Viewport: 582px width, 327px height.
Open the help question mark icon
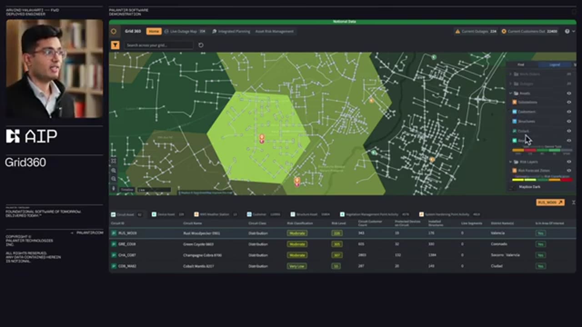(567, 31)
